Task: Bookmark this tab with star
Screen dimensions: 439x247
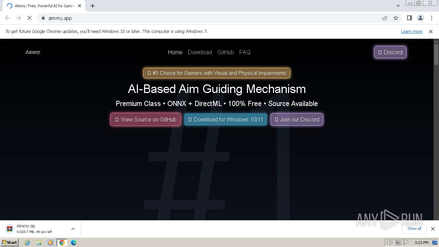Action: point(396,18)
